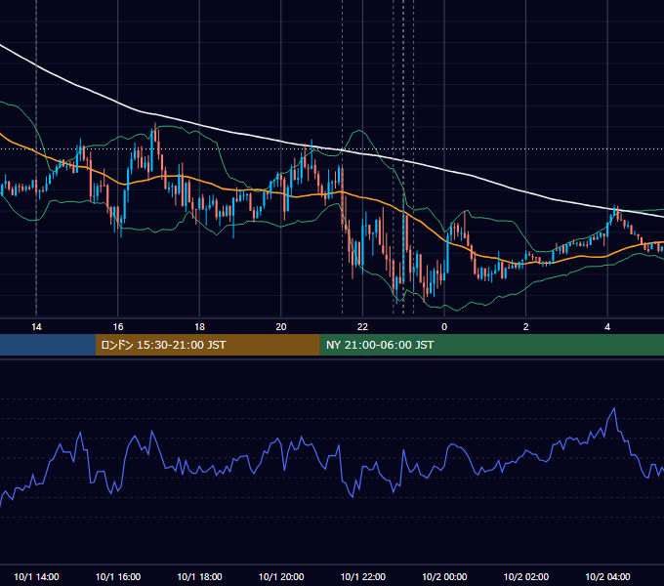
Task: Click the 10/1 16:00 date label
Action: pyautogui.click(x=118, y=576)
